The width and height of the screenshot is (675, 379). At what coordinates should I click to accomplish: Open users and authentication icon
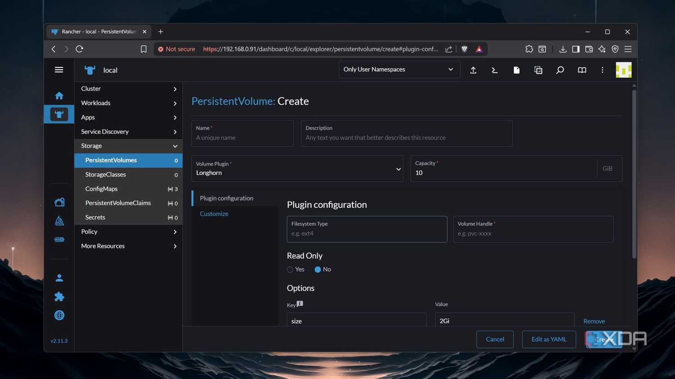click(x=59, y=278)
